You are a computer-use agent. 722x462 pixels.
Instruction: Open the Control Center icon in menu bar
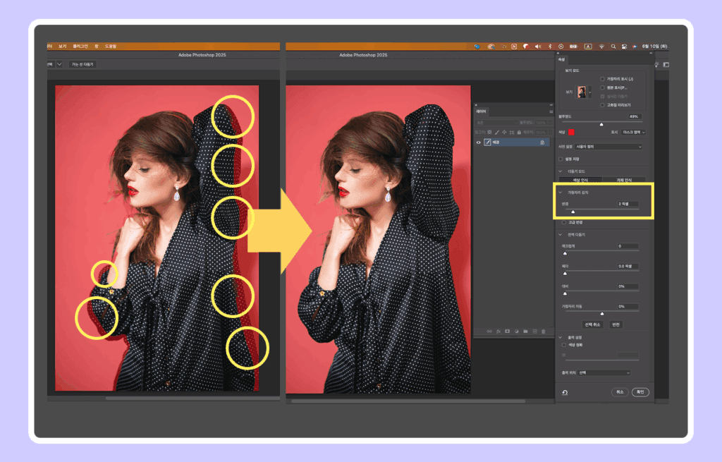coord(625,47)
